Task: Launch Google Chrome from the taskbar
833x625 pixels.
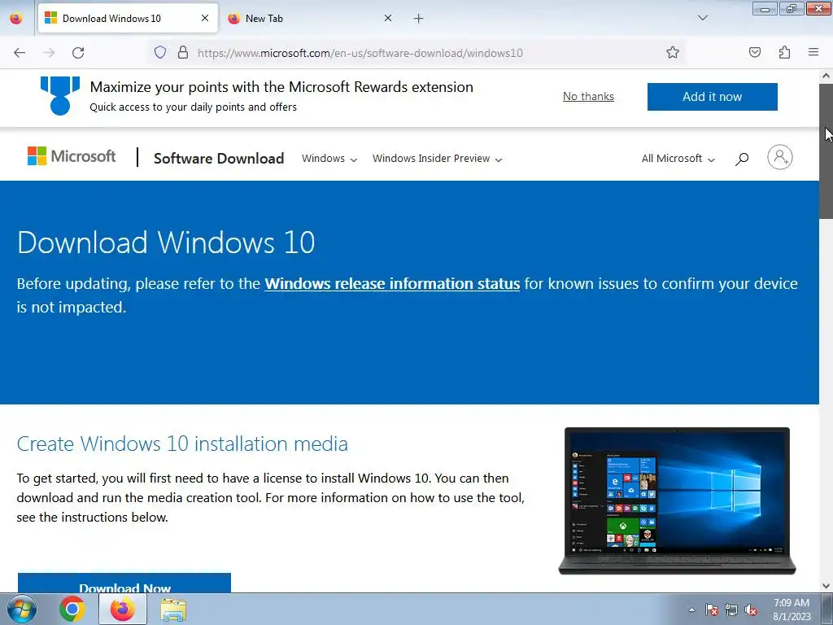Action: click(72, 609)
